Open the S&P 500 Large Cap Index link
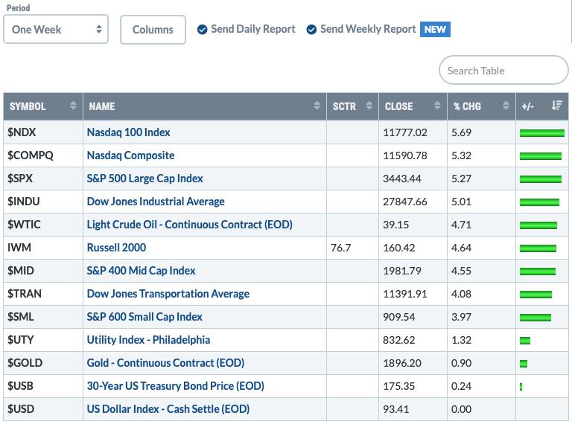The image size is (572, 424). click(144, 179)
